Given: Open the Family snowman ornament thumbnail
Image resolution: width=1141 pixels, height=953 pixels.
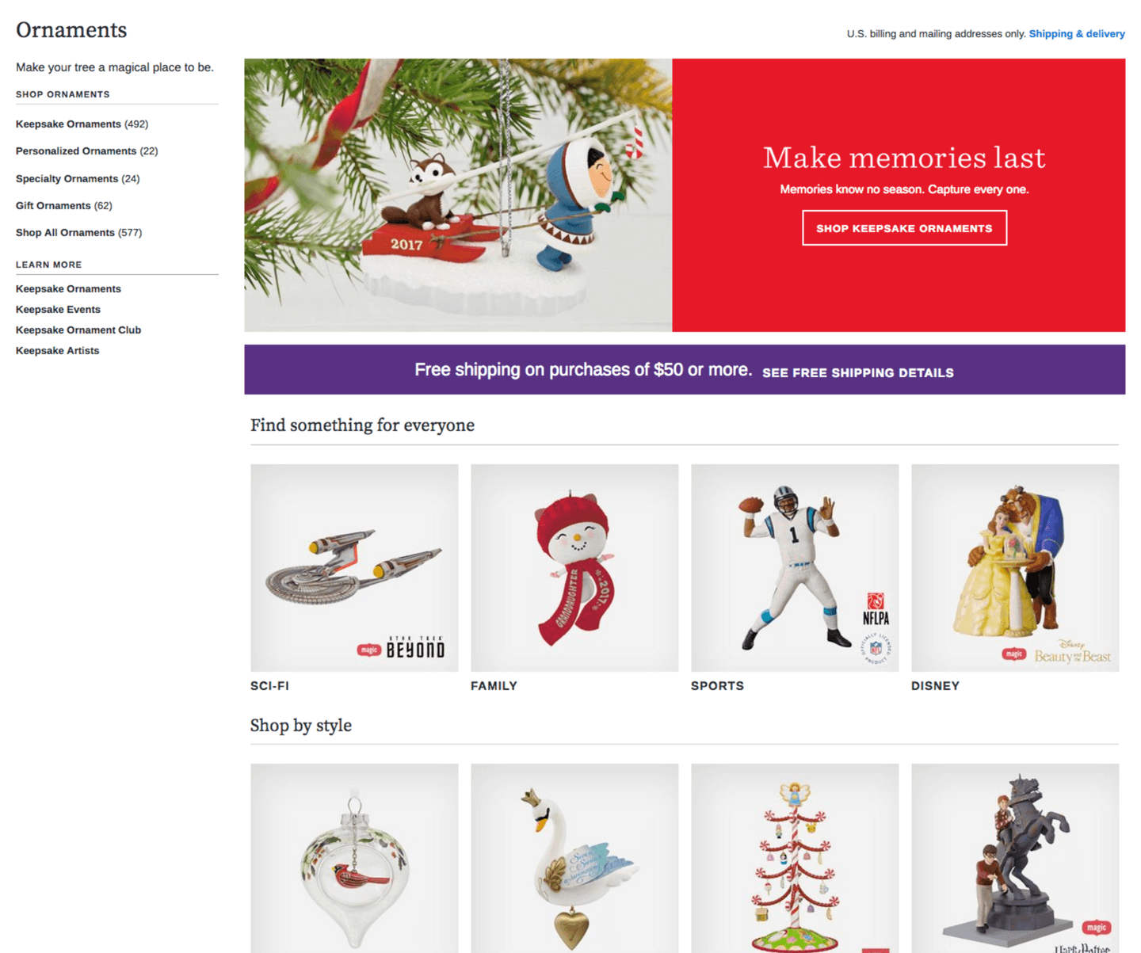Looking at the screenshot, I should 574,567.
